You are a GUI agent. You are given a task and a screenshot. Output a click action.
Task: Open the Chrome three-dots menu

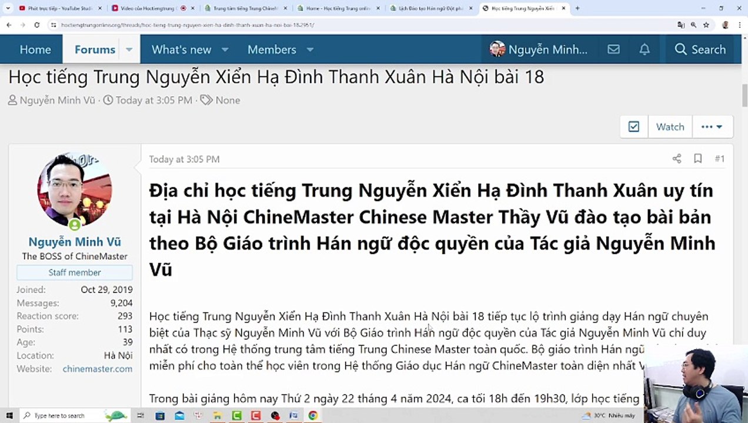point(740,25)
